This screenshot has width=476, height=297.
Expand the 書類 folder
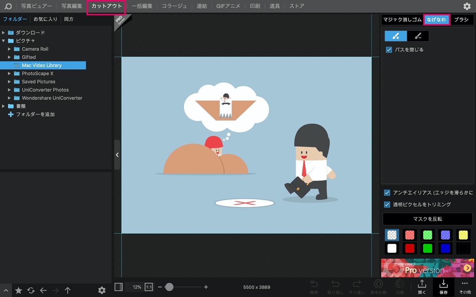tap(4, 107)
